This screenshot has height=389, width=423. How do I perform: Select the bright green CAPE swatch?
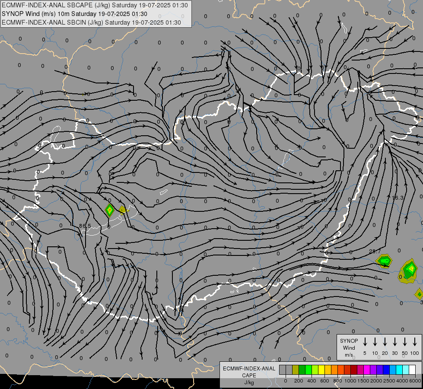coord(309,370)
